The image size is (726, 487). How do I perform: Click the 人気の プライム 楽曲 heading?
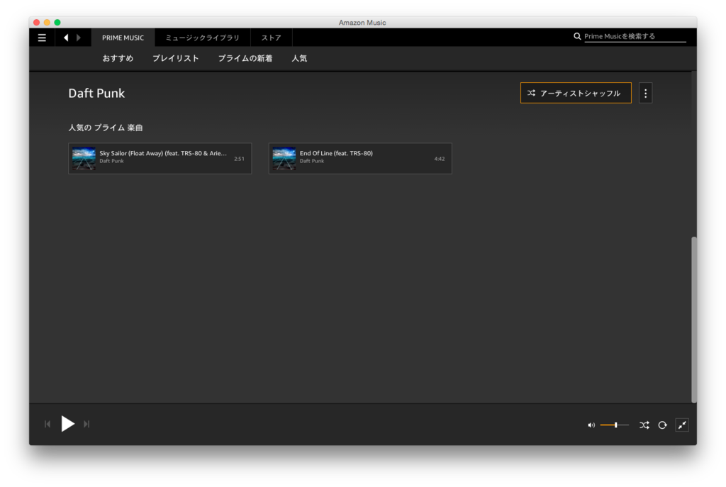106,128
